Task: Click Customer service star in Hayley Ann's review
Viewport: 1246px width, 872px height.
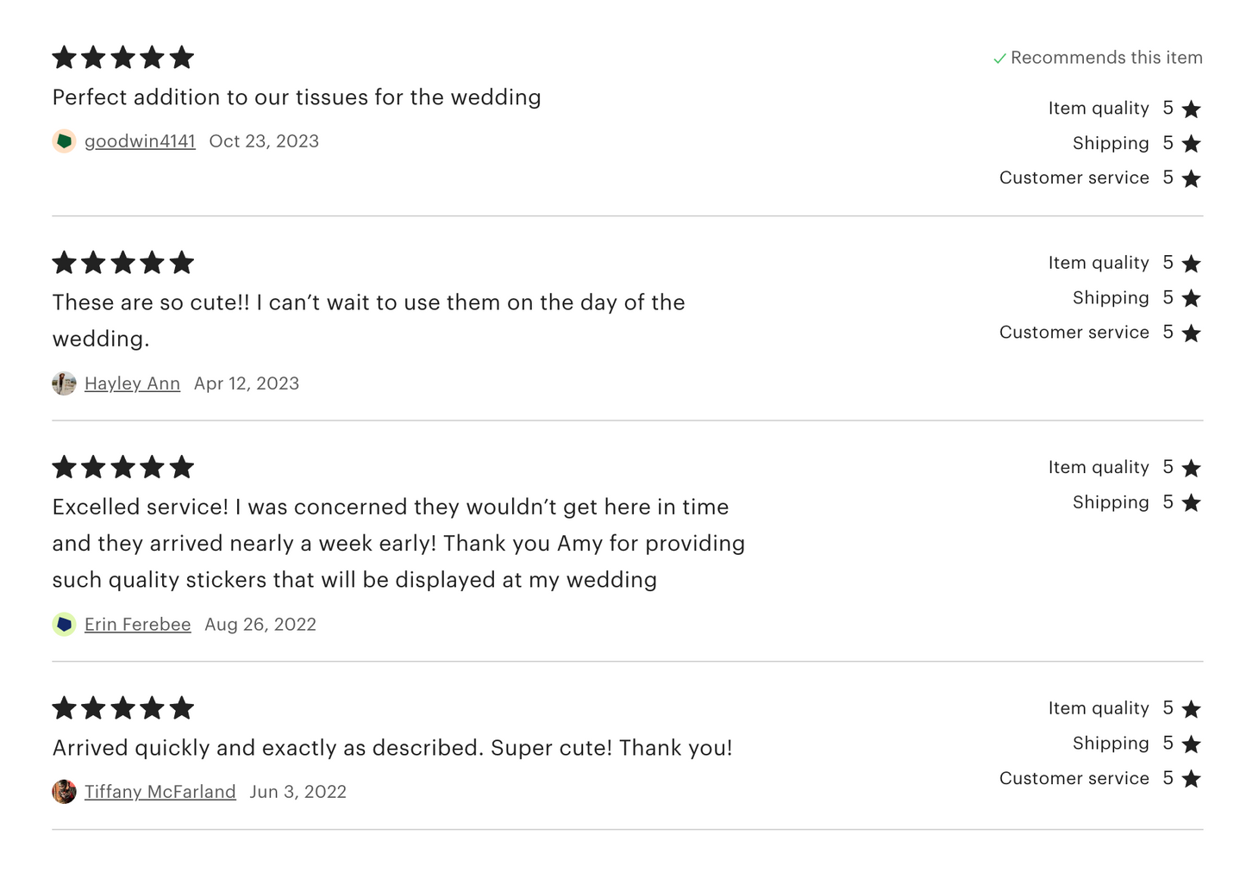Action: [1191, 333]
